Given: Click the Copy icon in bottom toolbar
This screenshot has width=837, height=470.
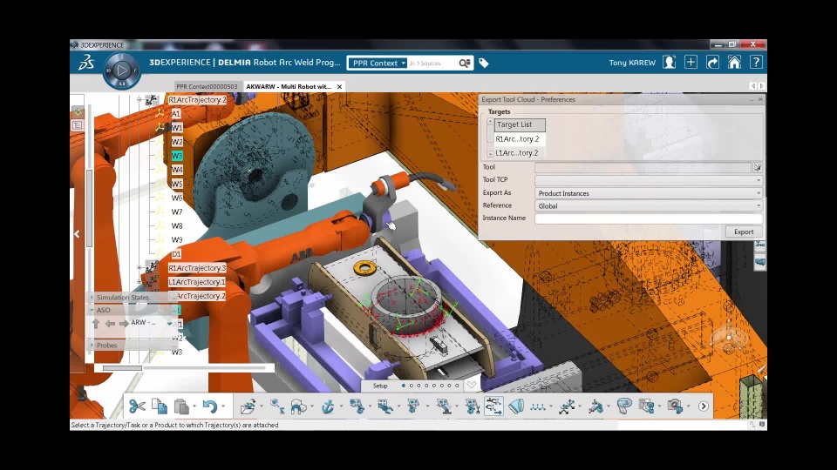Looking at the screenshot, I should tap(159, 406).
